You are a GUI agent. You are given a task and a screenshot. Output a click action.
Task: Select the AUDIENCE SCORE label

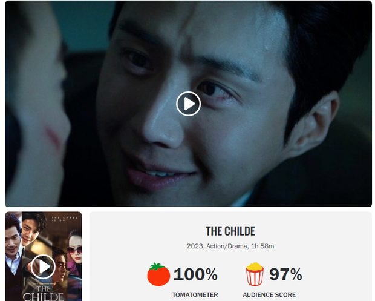click(x=269, y=295)
